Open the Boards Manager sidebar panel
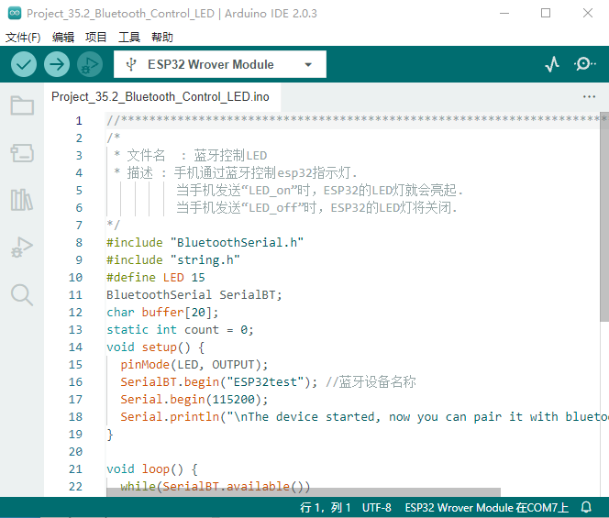This screenshot has width=609, height=518. [22, 153]
